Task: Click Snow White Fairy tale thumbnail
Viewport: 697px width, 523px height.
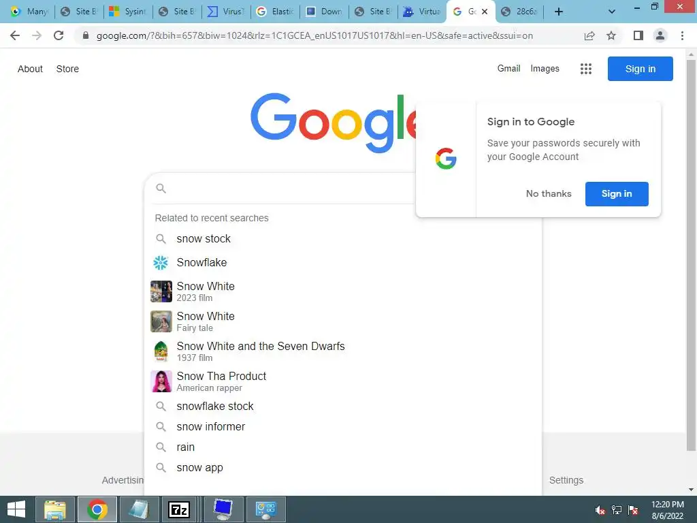Action: click(x=161, y=321)
